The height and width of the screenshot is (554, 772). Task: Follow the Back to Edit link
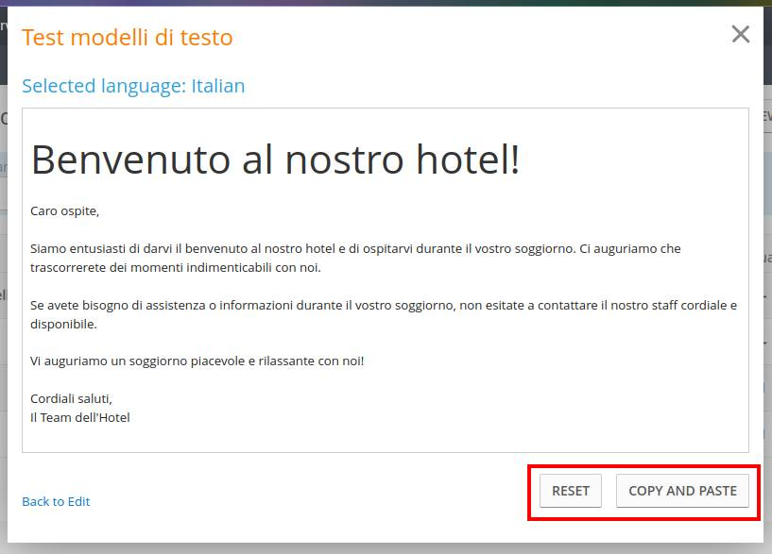tap(56, 501)
